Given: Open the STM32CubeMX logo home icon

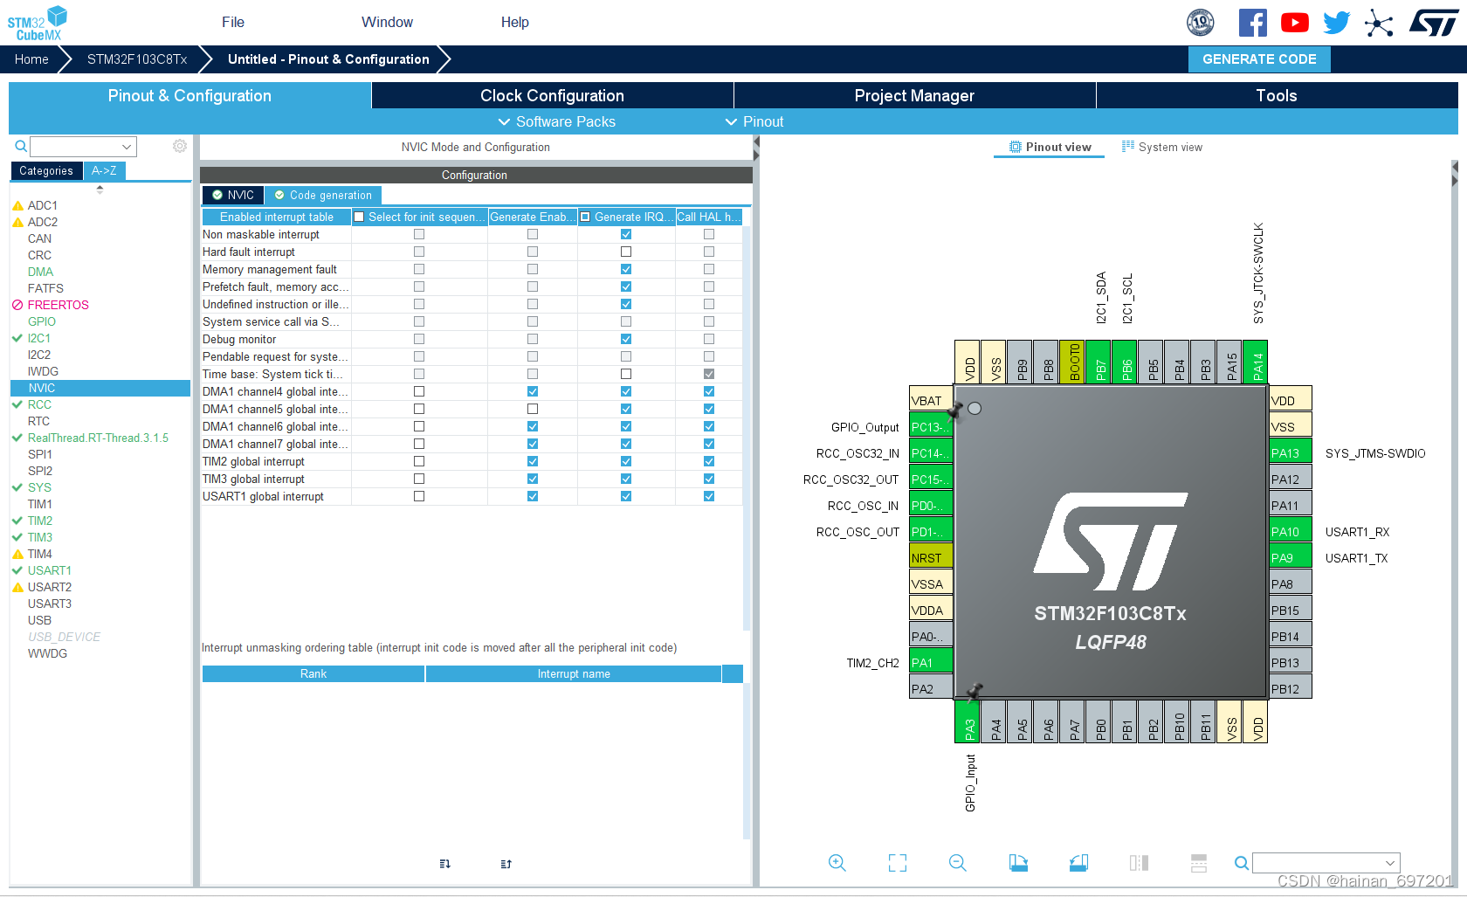Looking at the screenshot, I should 38,23.
